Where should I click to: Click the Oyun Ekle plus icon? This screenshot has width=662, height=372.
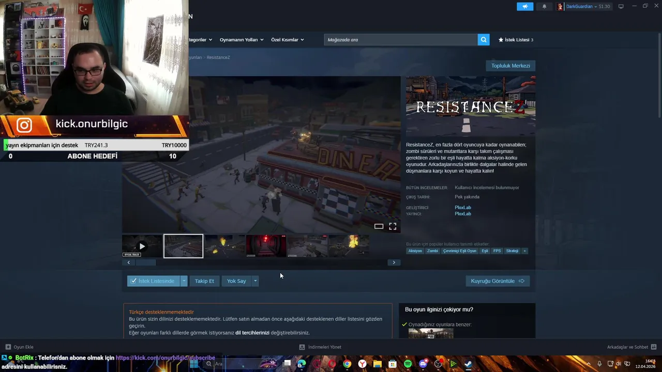click(8, 347)
